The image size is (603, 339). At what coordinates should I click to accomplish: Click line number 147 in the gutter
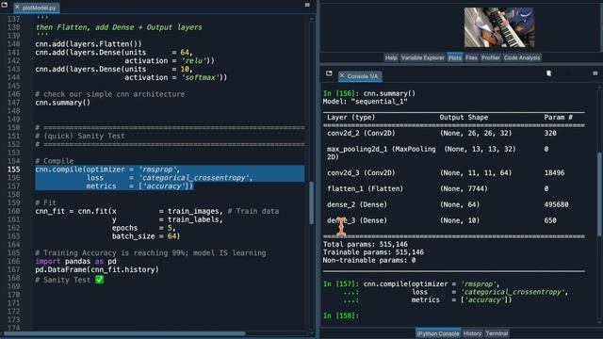point(13,103)
